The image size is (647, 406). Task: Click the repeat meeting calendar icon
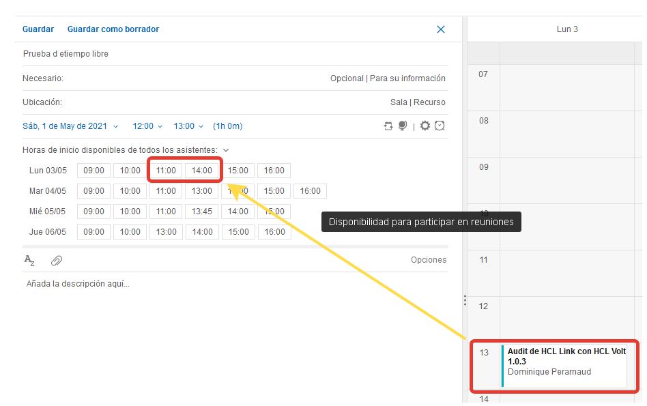389,126
